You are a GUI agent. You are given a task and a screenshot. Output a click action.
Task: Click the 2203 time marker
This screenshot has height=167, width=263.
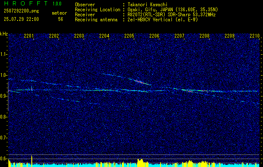pyautogui.click(x=79, y=35)
